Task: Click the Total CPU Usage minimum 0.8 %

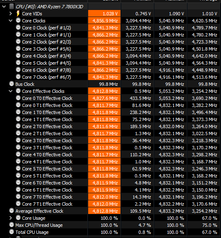Action: click(x=144, y=232)
